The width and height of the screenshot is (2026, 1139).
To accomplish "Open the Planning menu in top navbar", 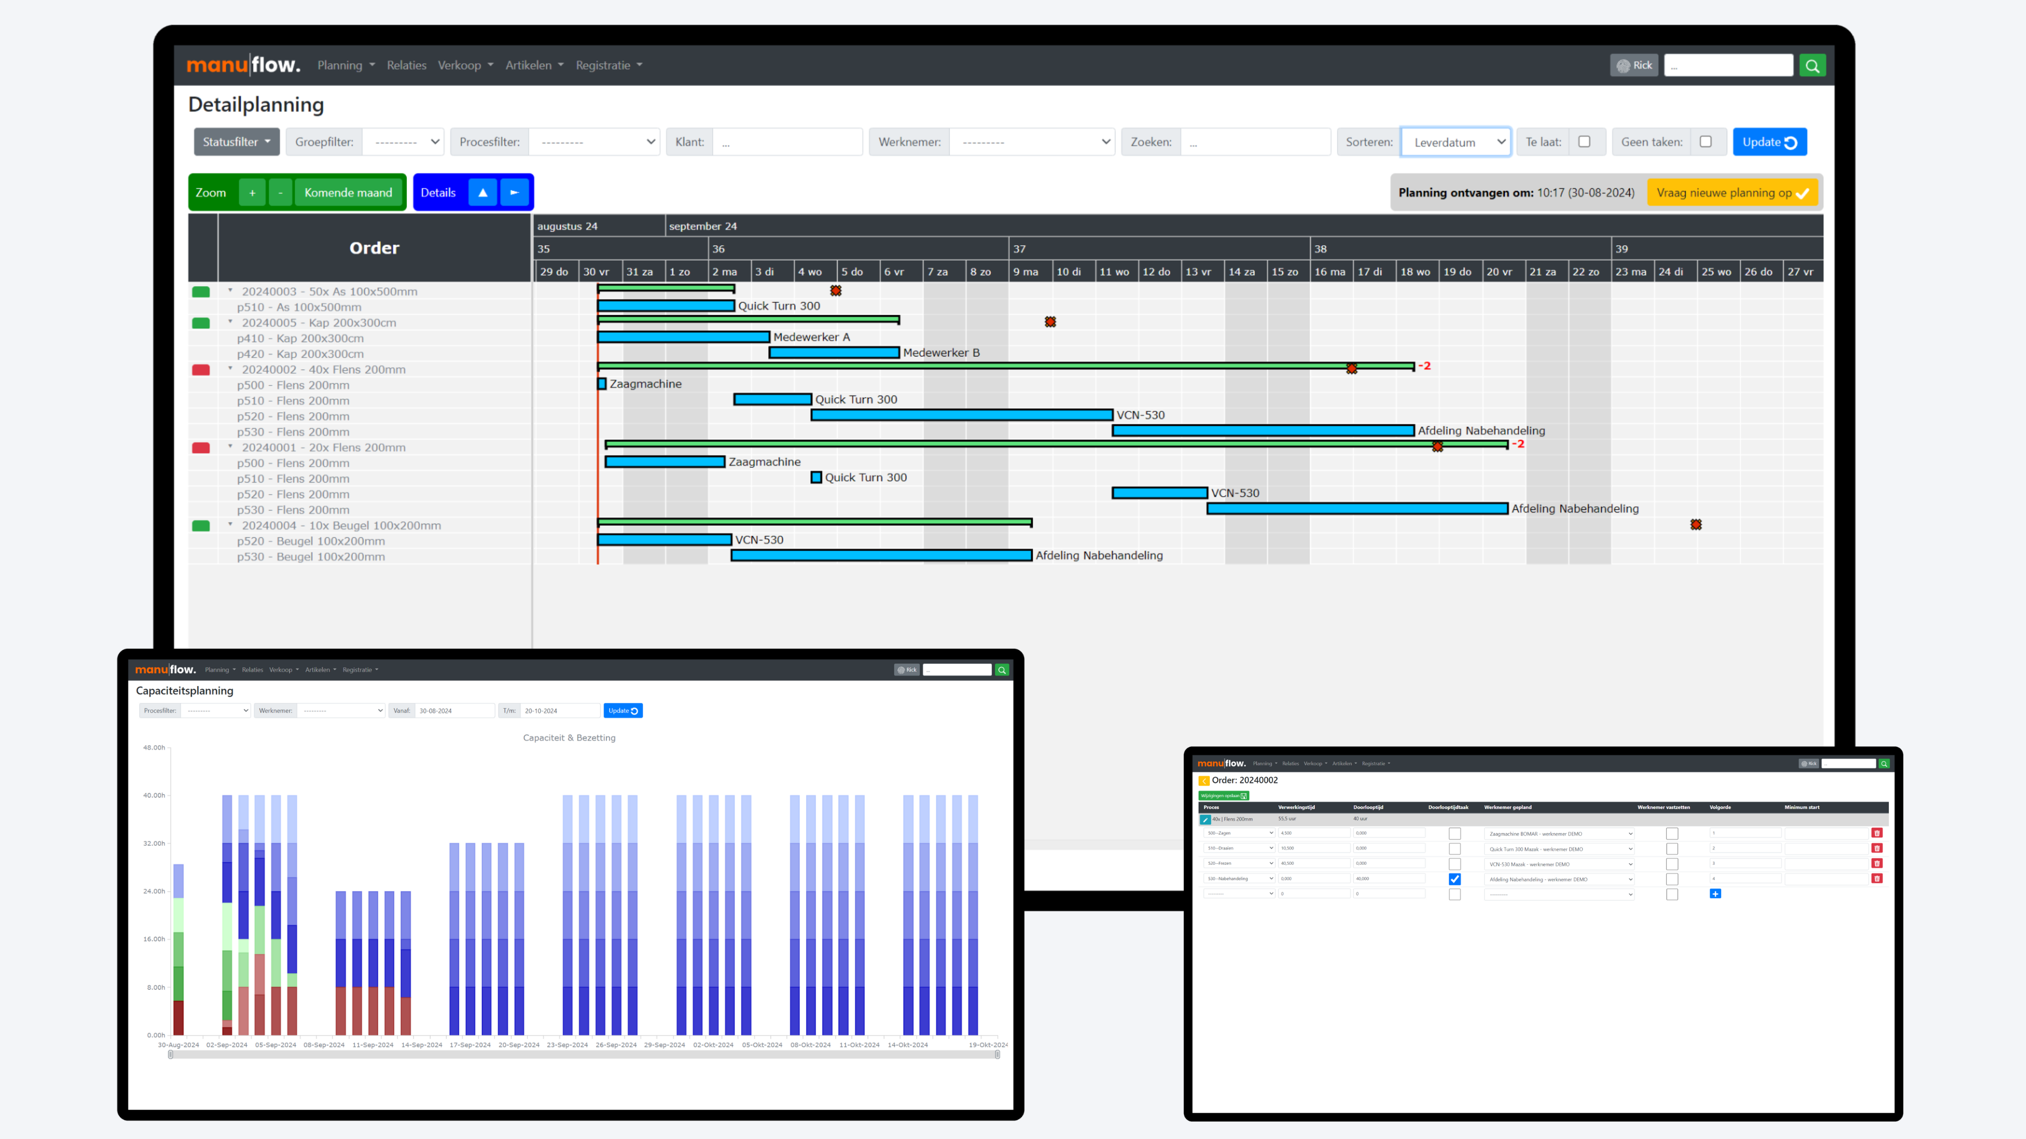I will 345,65.
